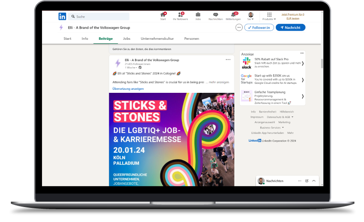Image resolution: width=364 pixels, height=222 pixels.
Task: Click compose new message pencil icon
Action: 307,181
